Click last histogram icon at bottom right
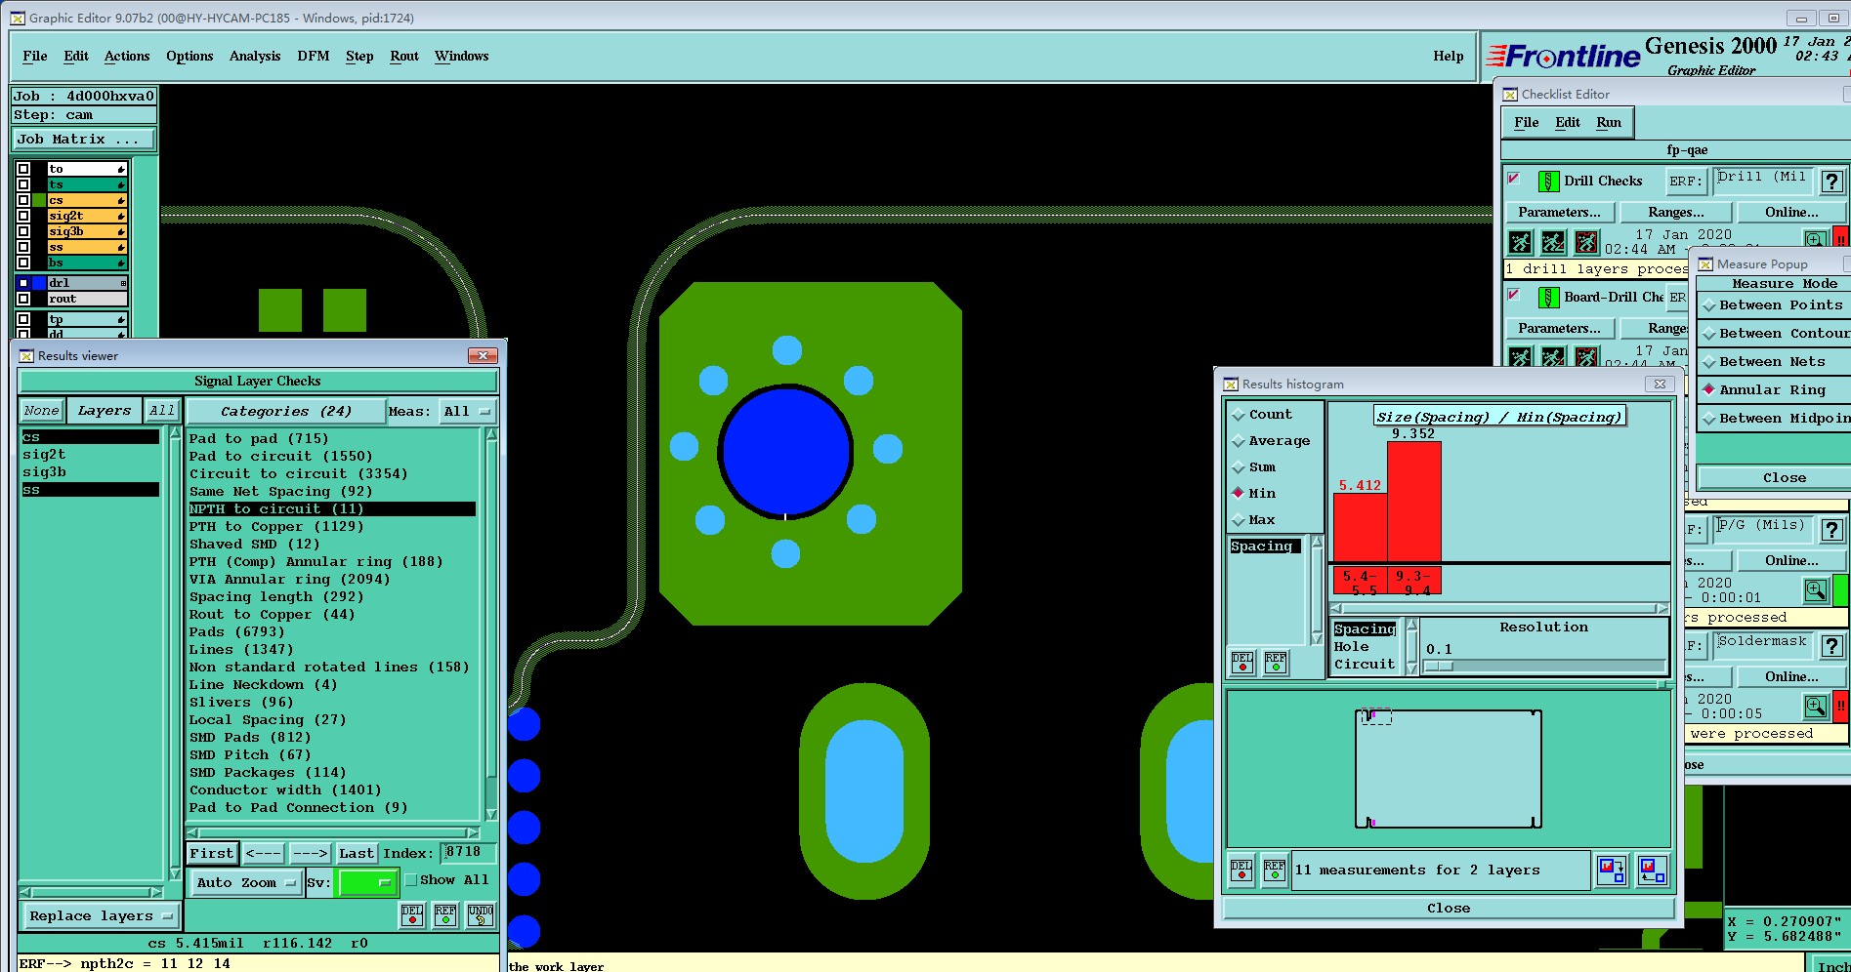 click(x=1653, y=871)
